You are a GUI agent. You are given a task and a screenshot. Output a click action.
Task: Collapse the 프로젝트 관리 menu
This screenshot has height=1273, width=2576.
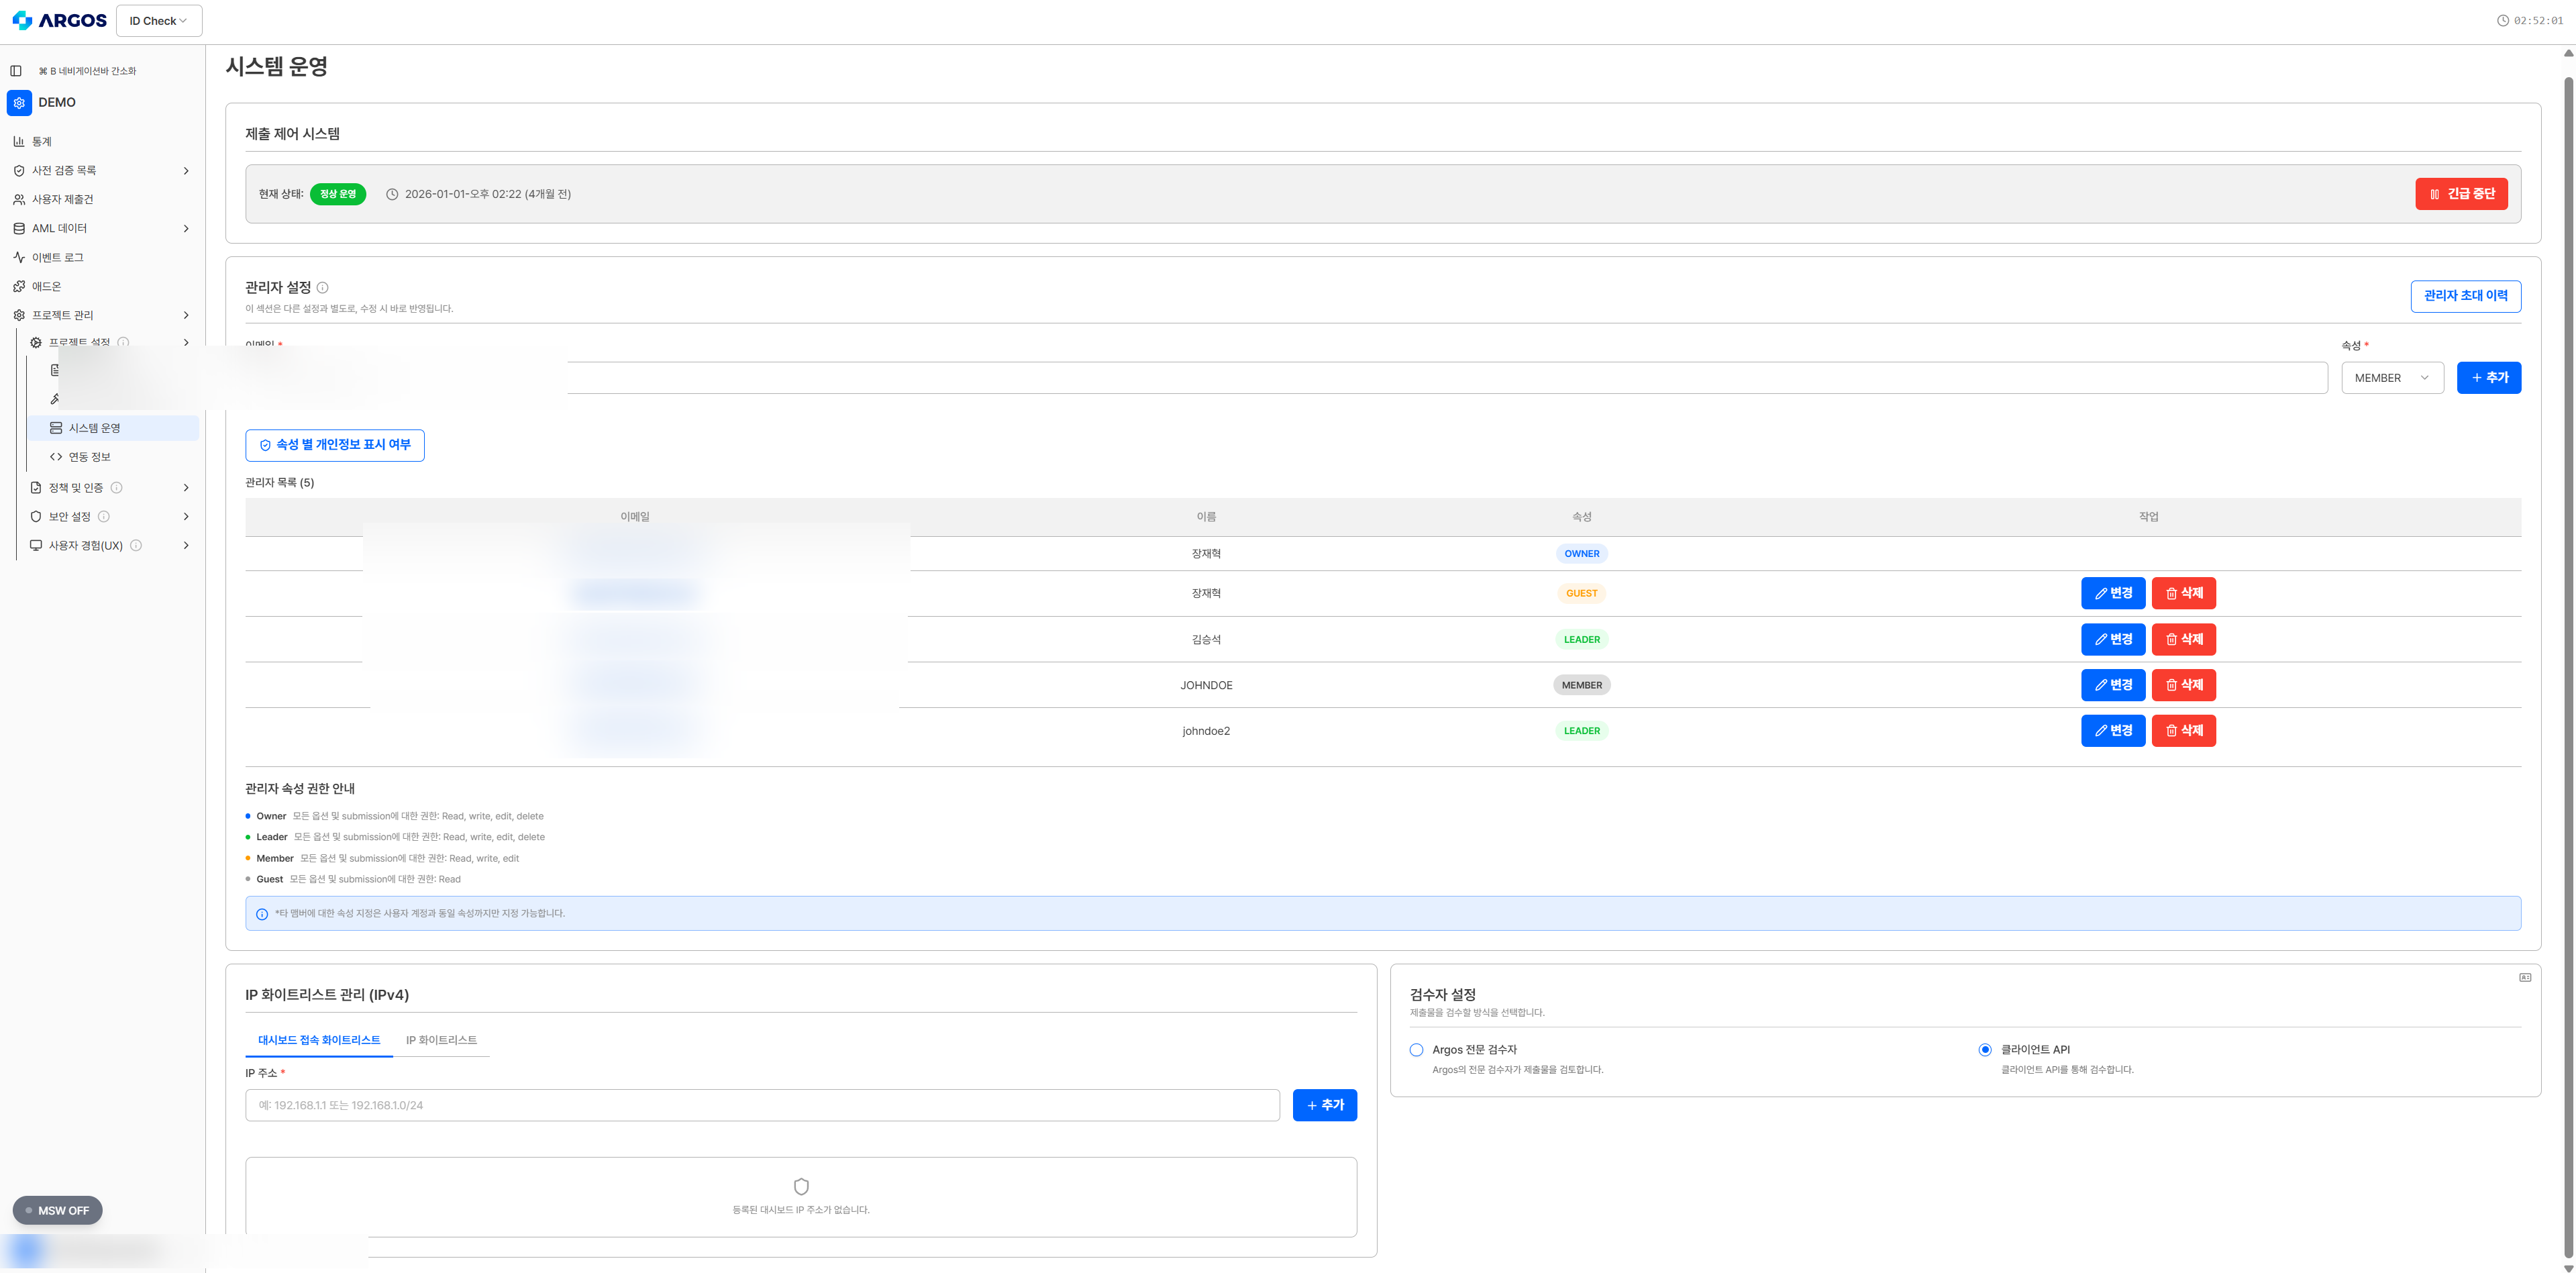[186, 316]
